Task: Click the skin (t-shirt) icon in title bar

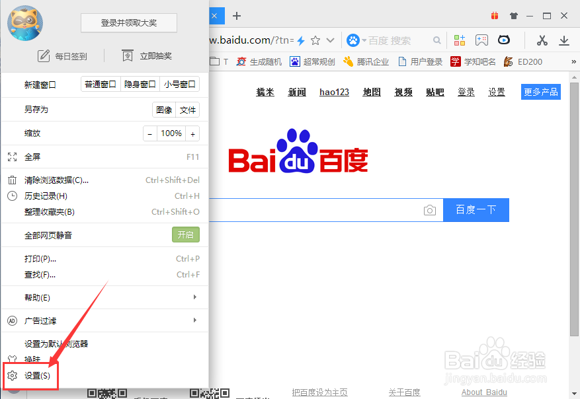Action: (513, 15)
